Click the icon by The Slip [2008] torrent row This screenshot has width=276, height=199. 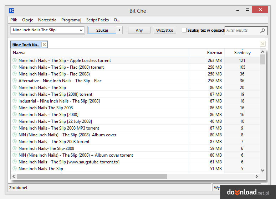coord(15,94)
